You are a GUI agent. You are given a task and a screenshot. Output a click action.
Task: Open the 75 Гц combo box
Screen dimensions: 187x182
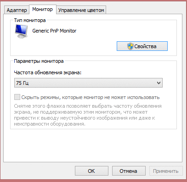88,83
